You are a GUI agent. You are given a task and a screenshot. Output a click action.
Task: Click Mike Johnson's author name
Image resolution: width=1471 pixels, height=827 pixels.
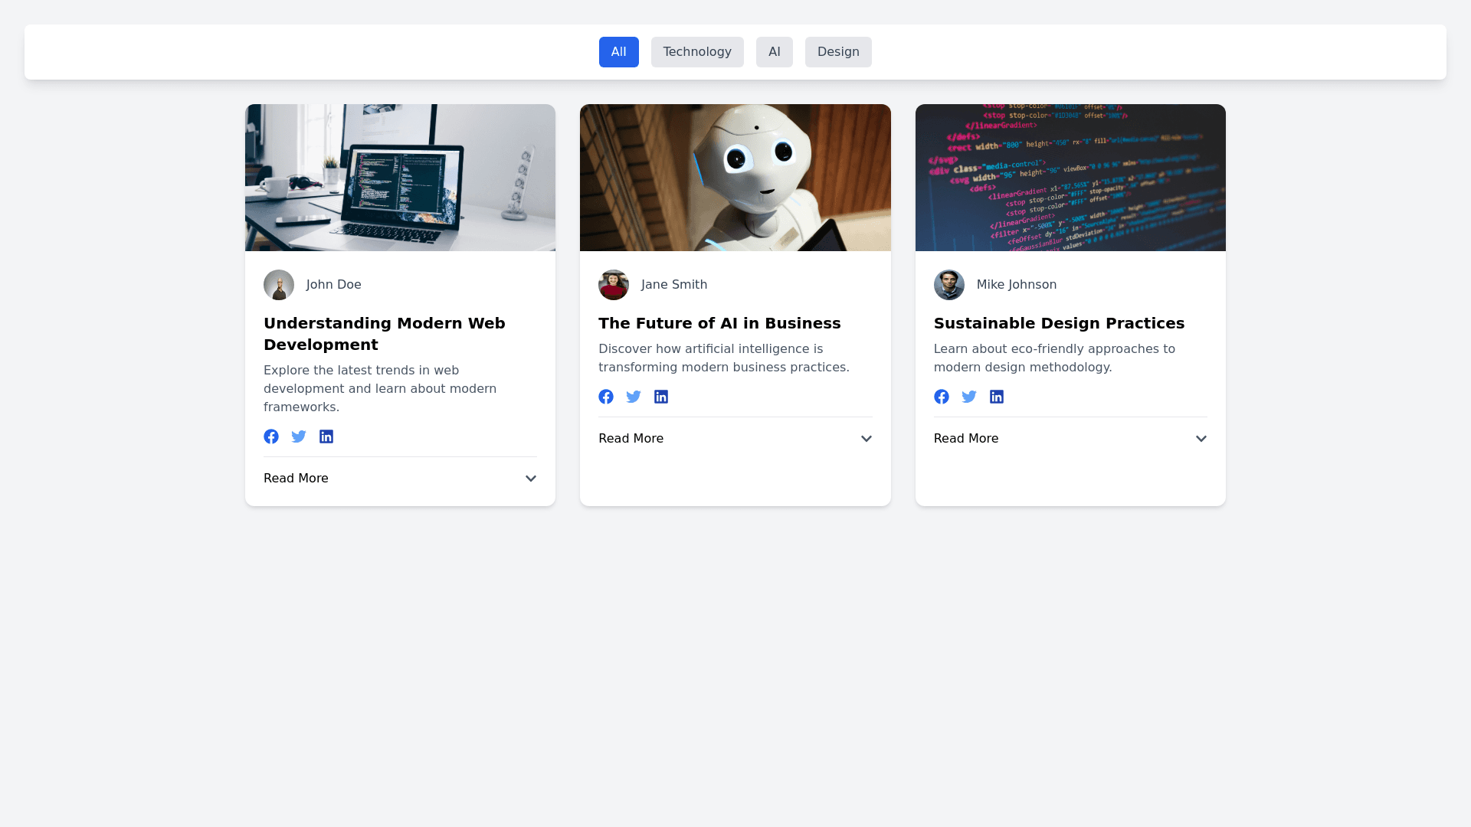point(1016,285)
